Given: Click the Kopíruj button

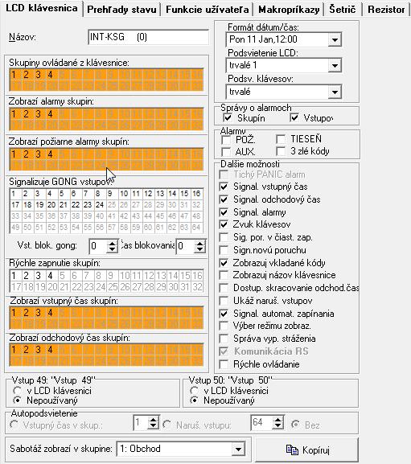Looking at the screenshot, I should tap(307, 450).
